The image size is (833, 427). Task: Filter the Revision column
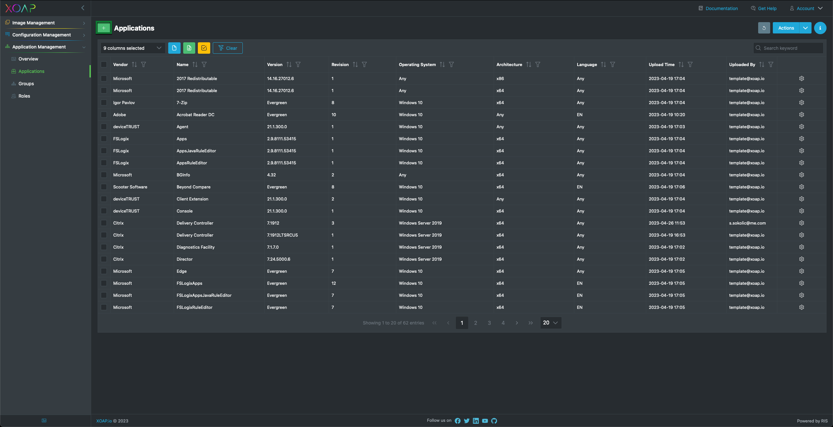(364, 64)
